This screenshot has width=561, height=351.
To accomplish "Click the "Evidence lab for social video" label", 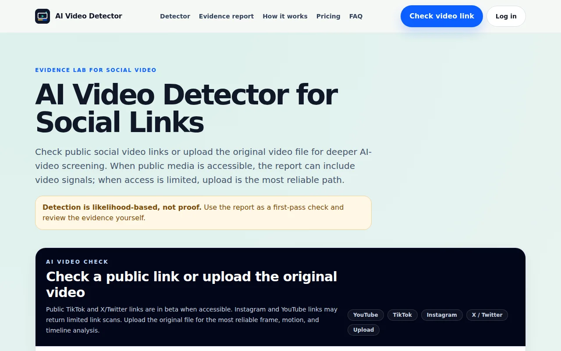I will point(96,70).
